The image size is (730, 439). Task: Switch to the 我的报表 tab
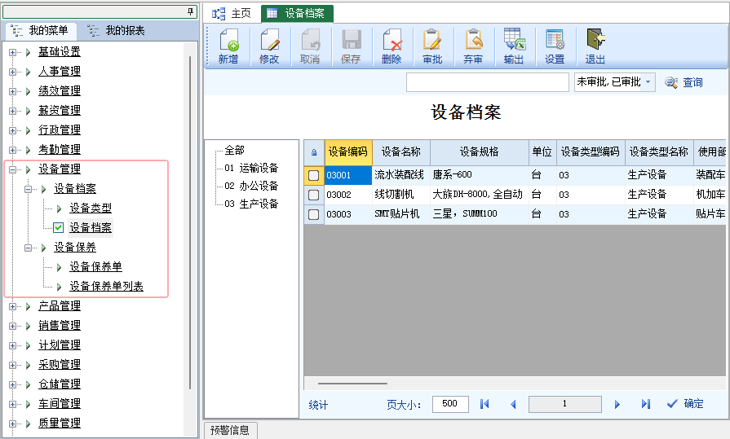click(117, 31)
